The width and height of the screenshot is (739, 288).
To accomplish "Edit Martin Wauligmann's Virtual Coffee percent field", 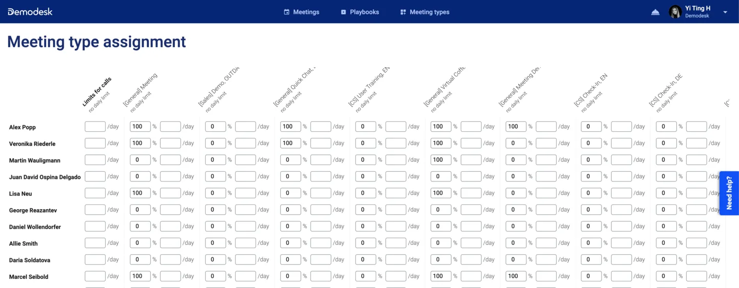I will (x=441, y=160).
